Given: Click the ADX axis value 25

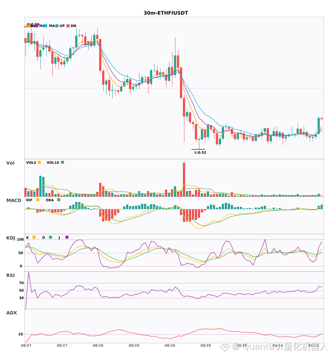Looking at the screenshot, I should coord(21,334).
